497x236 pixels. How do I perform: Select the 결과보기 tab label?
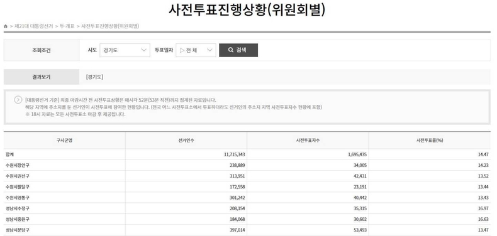tap(41, 77)
